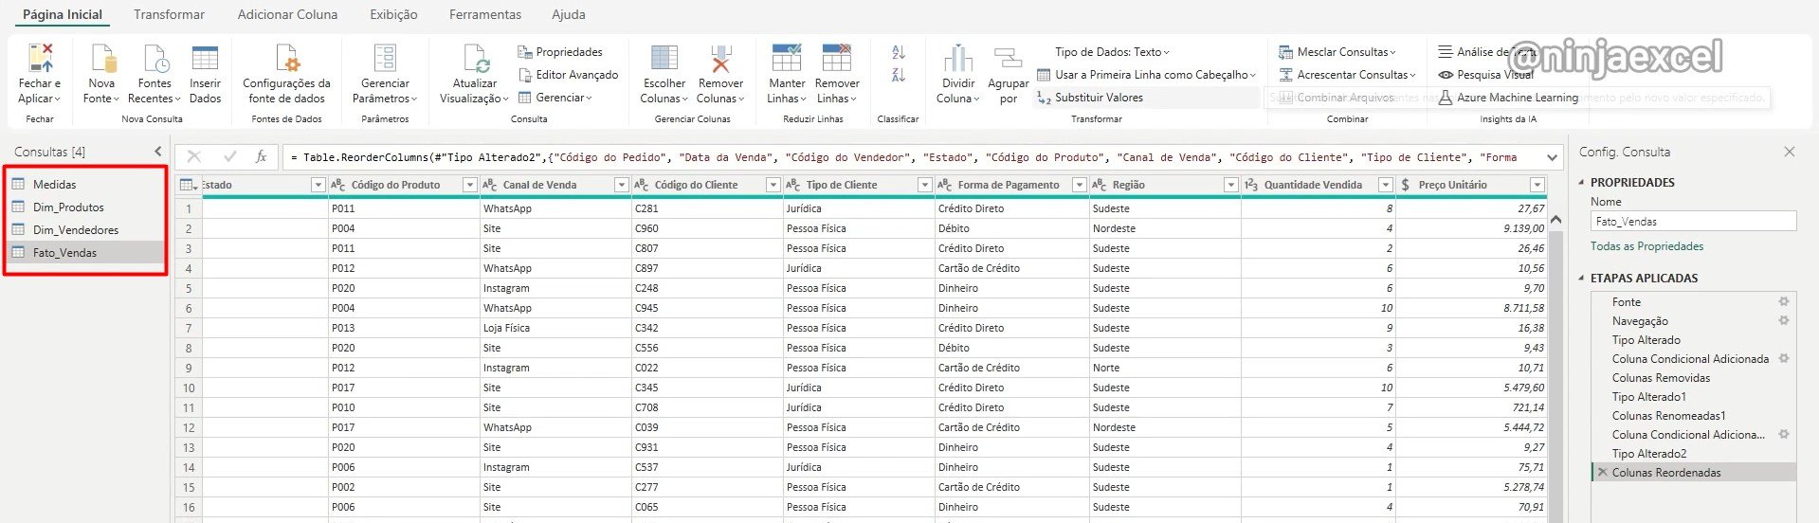
Task: Click Substituir Valores
Action: 1090,98
